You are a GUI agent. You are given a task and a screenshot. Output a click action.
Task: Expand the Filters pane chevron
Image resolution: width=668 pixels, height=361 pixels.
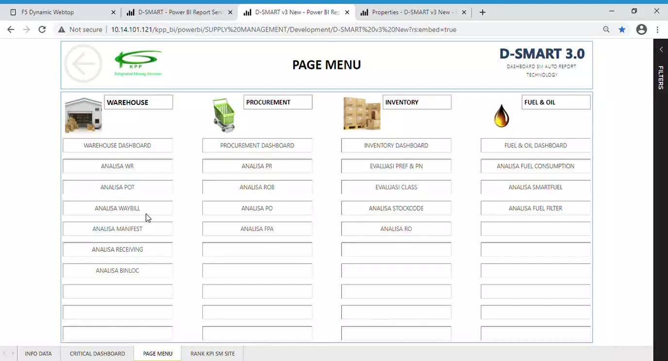tap(661, 49)
